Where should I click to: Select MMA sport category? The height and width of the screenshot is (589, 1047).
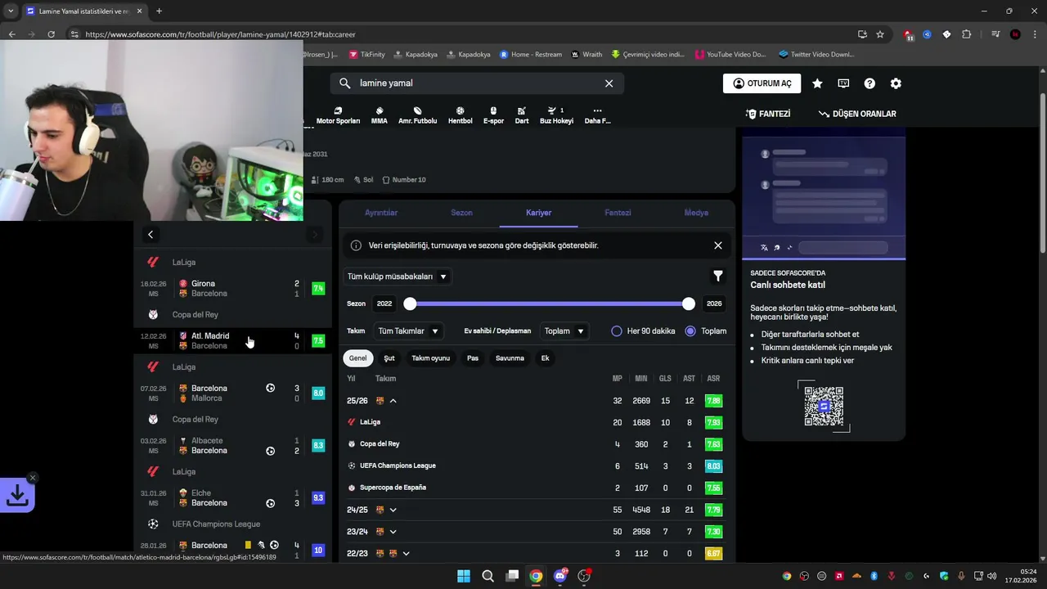pyautogui.click(x=380, y=115)
